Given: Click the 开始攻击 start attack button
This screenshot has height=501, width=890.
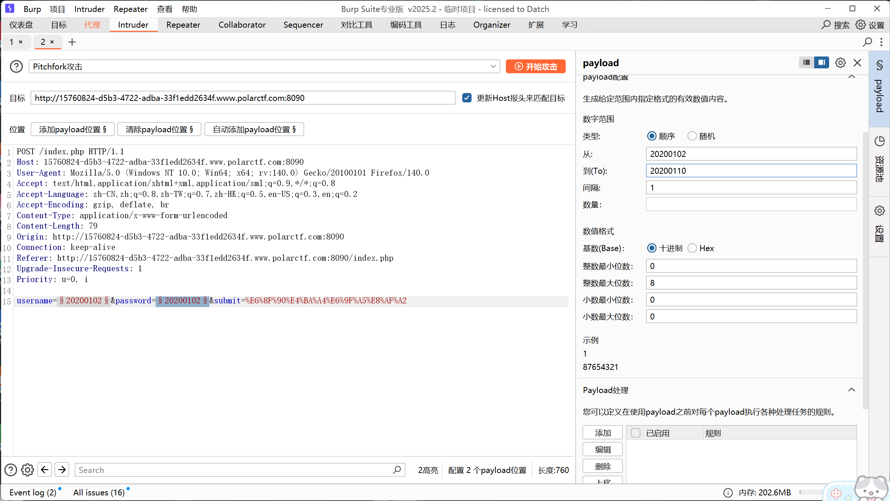Looking at the screenshot, I should pos(535,67).
